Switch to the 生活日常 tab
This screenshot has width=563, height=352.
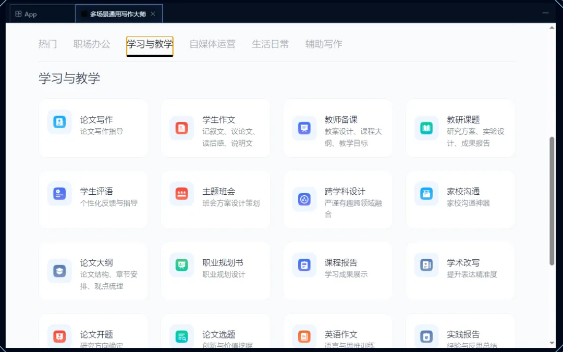coord(271,44)
